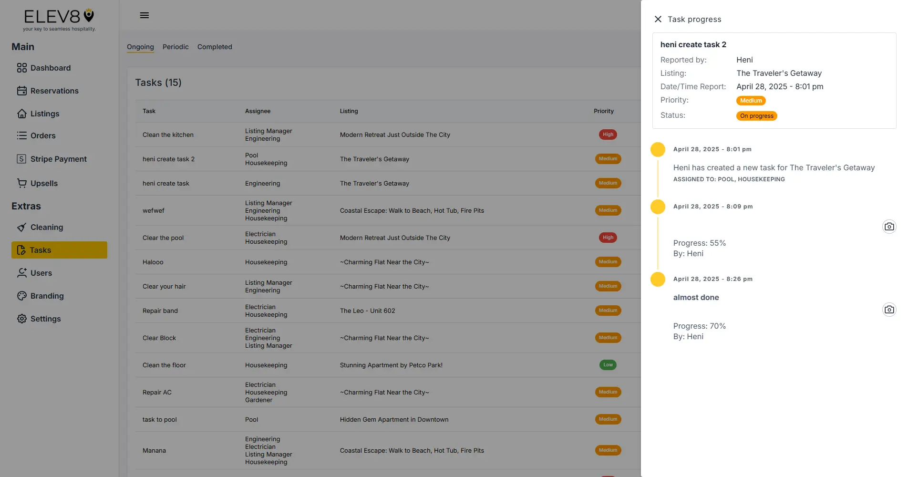
Task: Select Listings in the sidebar
Action: coord(45,114)
